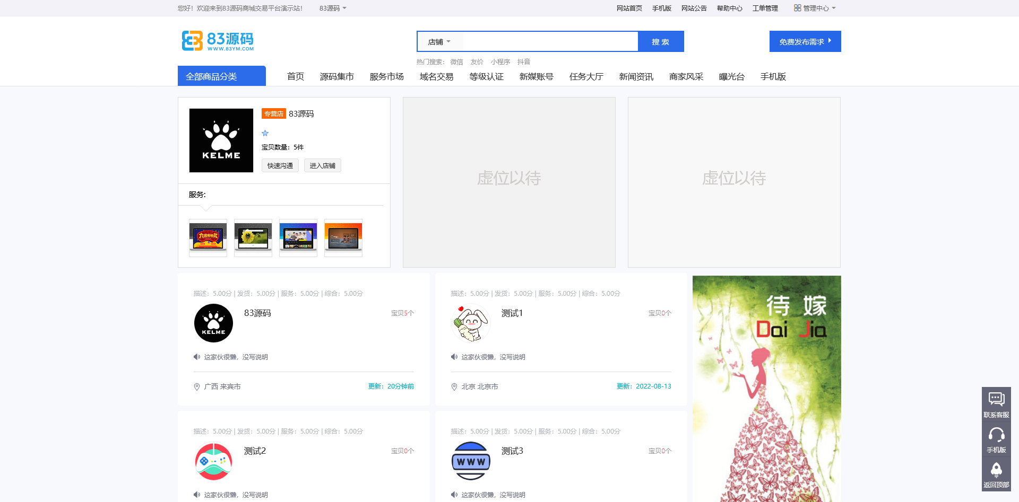This screenshot has height=502, width=1019.
Task: Click the WWW avatar of 测试3
Action: [x=471, y=461]
